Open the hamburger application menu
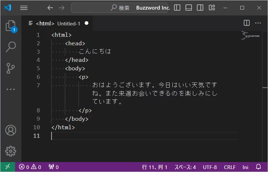 [x=24, y=8]
